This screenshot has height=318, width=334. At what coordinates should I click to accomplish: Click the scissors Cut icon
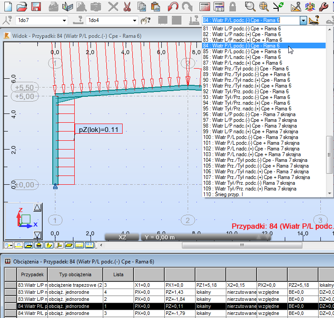coord(127,7)
